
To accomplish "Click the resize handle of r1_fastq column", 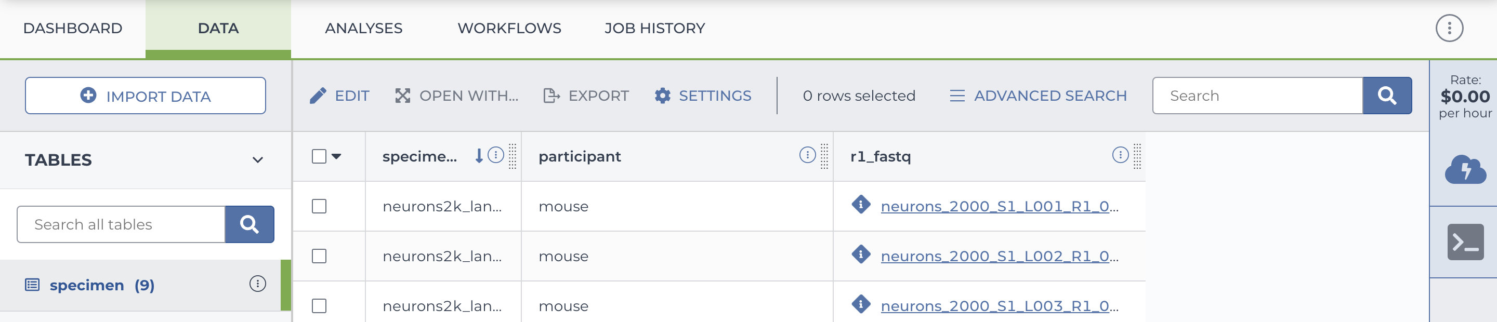I will [x=1137, y=156].
